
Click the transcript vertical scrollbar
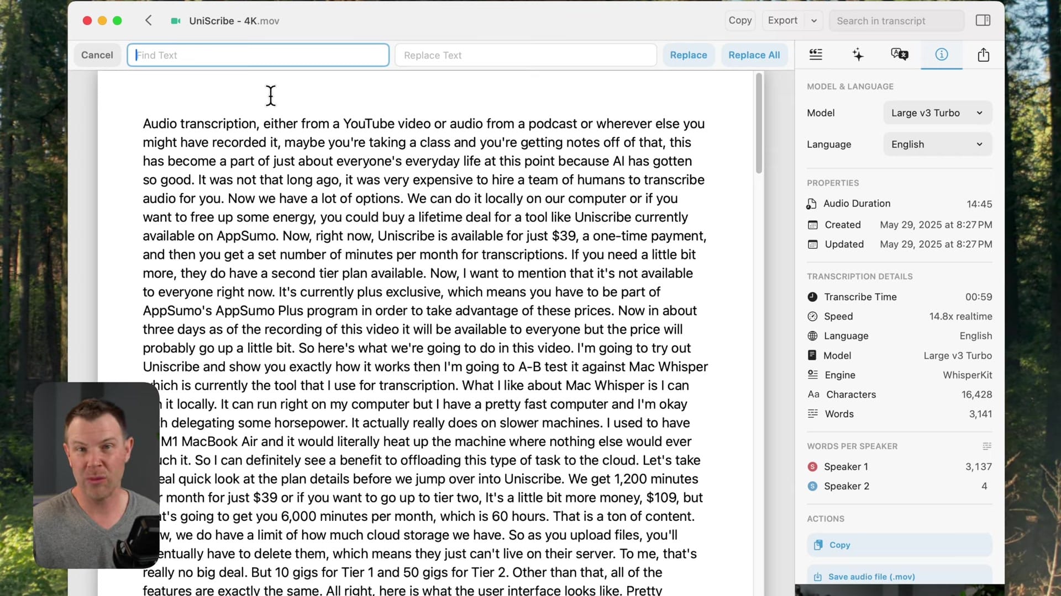759,124
